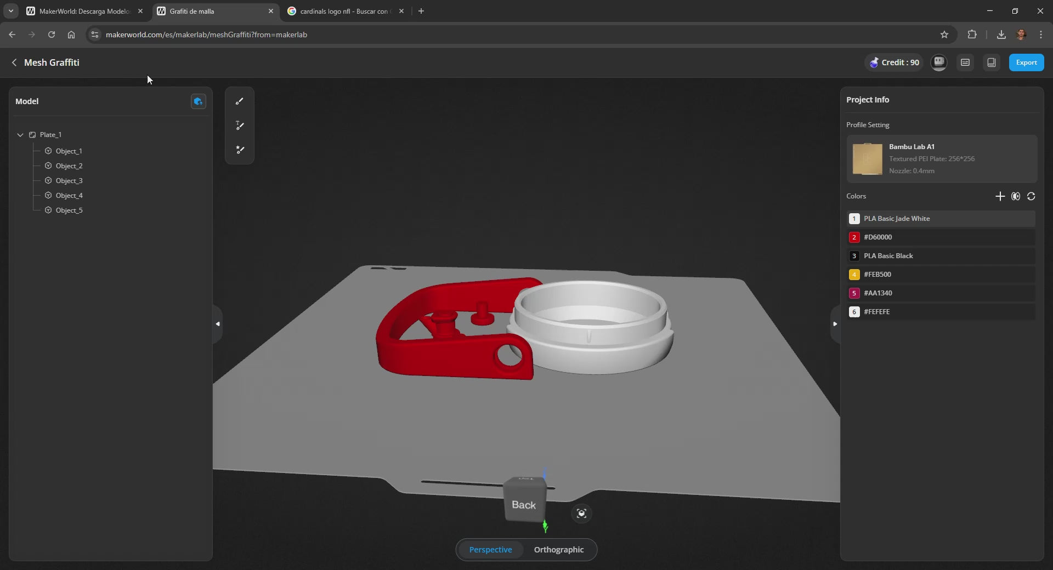Click the Object_5 cube icon
The width and height of the screenshot is (1053, 570).
48,210
